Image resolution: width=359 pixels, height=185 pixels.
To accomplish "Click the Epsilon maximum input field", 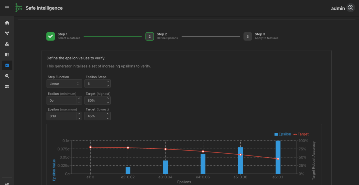I will point(61,116).
